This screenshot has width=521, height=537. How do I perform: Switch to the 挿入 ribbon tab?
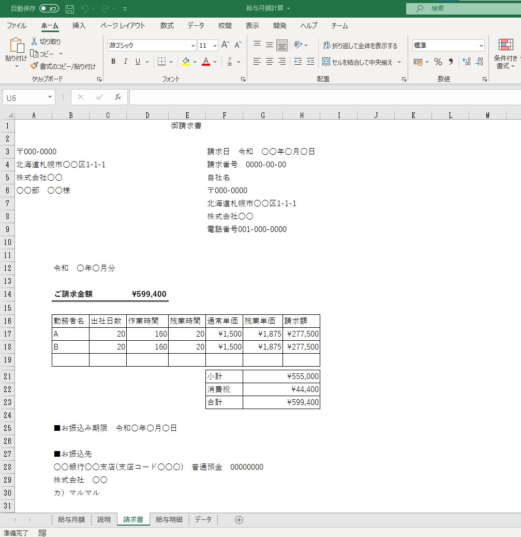click(x=79, y=26)
